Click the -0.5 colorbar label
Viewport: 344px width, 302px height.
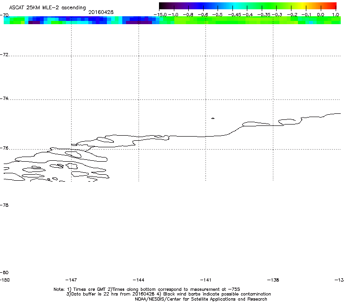click(x=218, y=15)
